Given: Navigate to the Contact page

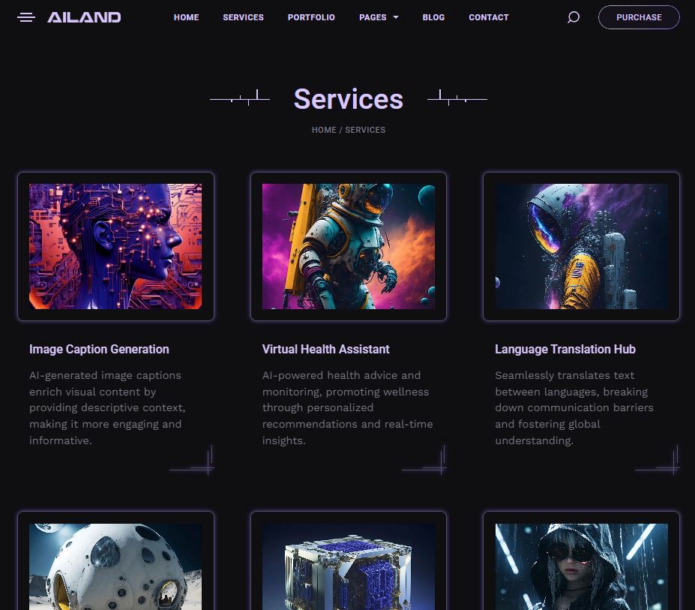Looking at the screenshot, I should [489, 17].
